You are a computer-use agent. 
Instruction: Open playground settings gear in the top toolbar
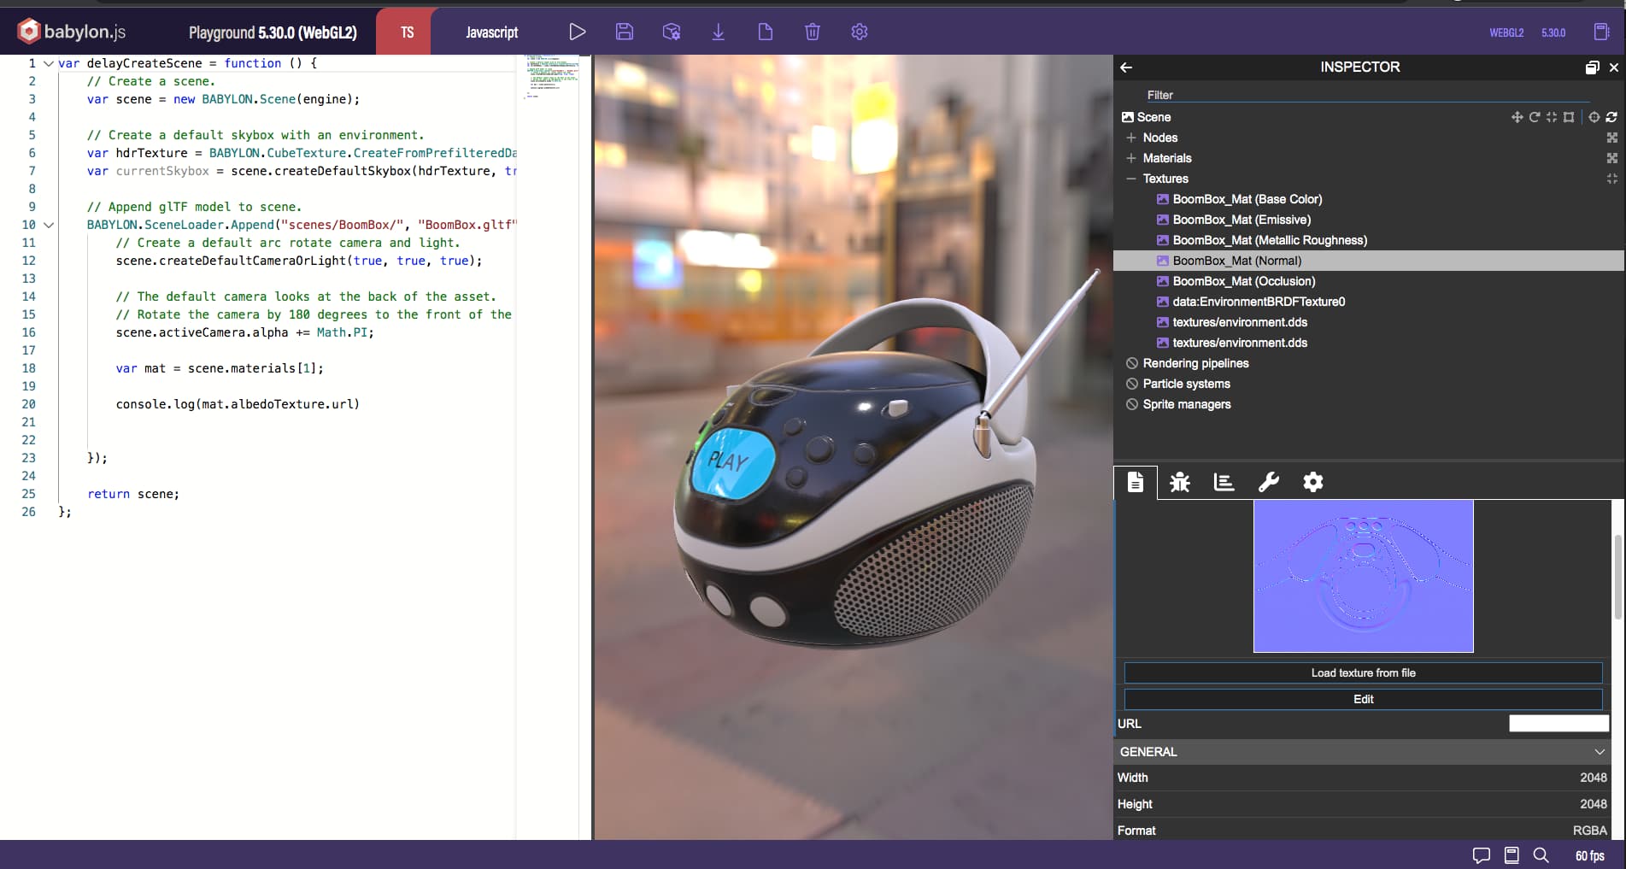tap(860, 32)
